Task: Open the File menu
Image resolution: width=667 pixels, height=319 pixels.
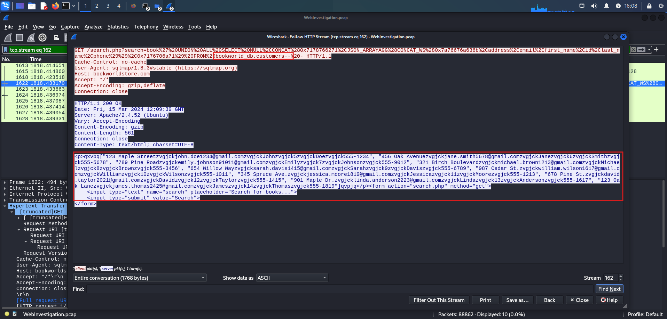Action: (x=9, y=27)
